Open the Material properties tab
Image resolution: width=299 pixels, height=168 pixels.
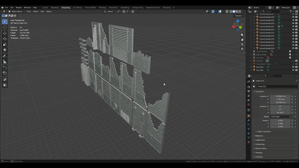point(249,142)
